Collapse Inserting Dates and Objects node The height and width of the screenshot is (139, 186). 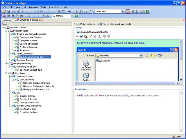[x=10, y=106]
